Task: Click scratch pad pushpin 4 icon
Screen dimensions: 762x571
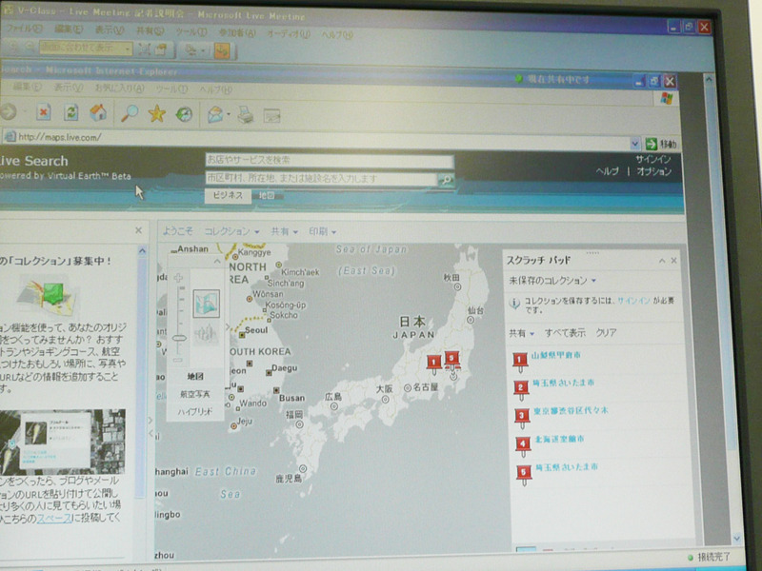Action: click(523, 445)
